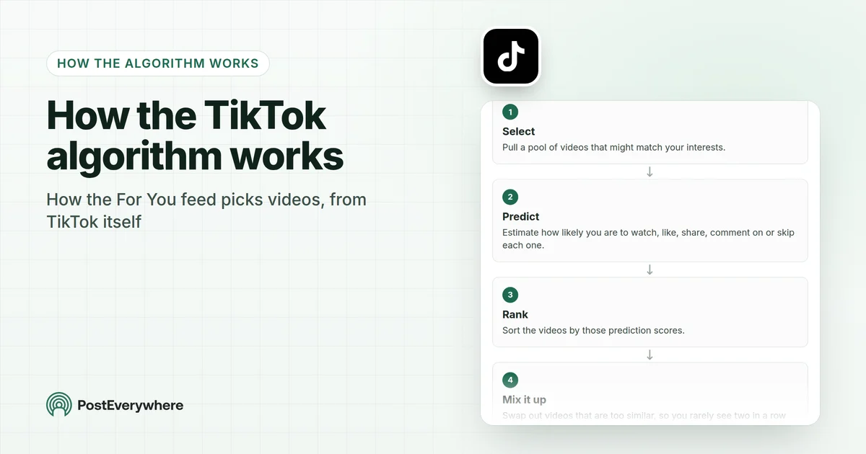866x454 pixels.
Task: Click step number 3 badge
Action: pos(510,295)
